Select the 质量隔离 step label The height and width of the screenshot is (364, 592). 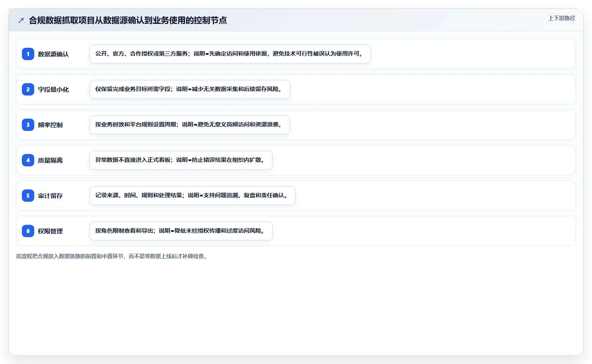click(x=50, y=160)
